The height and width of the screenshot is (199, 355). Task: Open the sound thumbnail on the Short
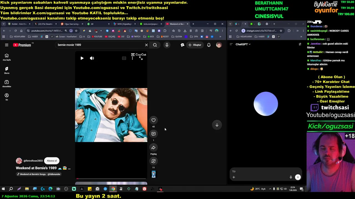click(x=153, y=174)
